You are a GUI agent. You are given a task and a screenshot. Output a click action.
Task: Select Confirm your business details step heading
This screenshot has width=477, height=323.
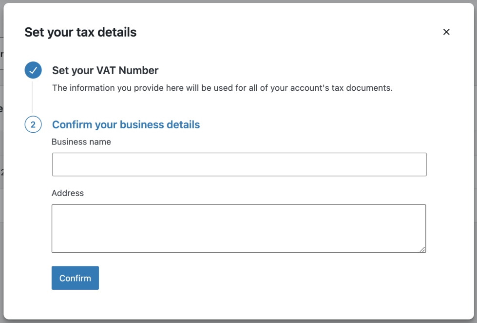click(126, 125)
